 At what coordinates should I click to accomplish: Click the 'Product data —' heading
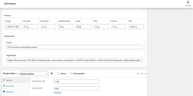tap(10, 73)
